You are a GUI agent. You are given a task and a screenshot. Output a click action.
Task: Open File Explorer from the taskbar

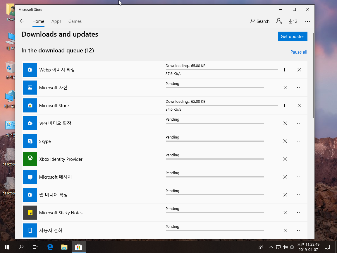coord(64,247)
